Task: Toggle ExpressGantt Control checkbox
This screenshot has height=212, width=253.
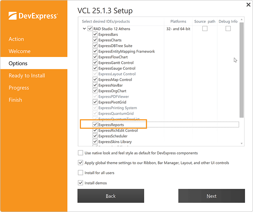Action: [95, 62]
